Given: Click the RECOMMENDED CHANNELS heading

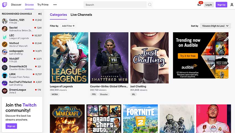Looking at the screenshot, I should [17, 14].
